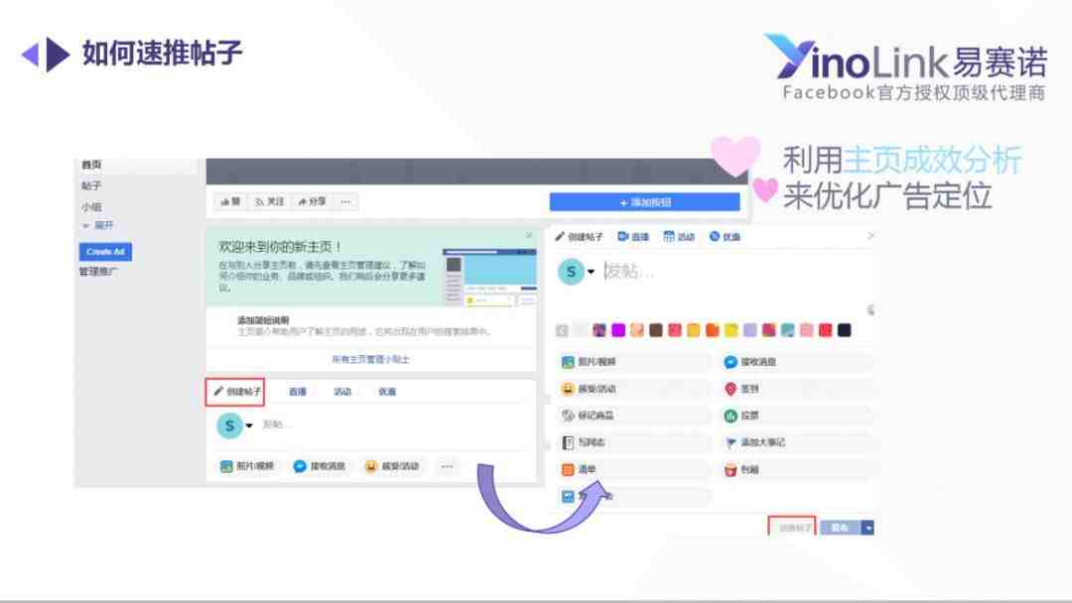The width and height of the screenshot is (1072, 603).
Task: Choose the brown background swatch
Action: coord(656,330)
